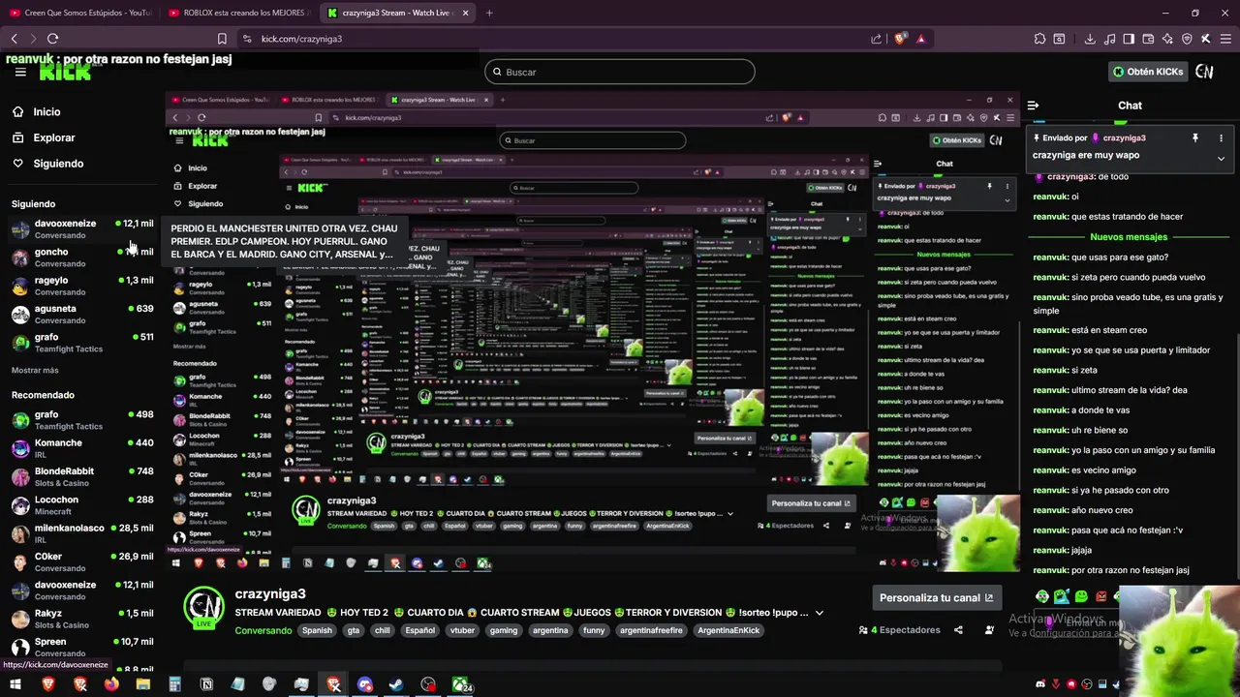Select the ArgentinaEnKick tag
Viewport: 1240px width, 697px height.
click(728, 630)
